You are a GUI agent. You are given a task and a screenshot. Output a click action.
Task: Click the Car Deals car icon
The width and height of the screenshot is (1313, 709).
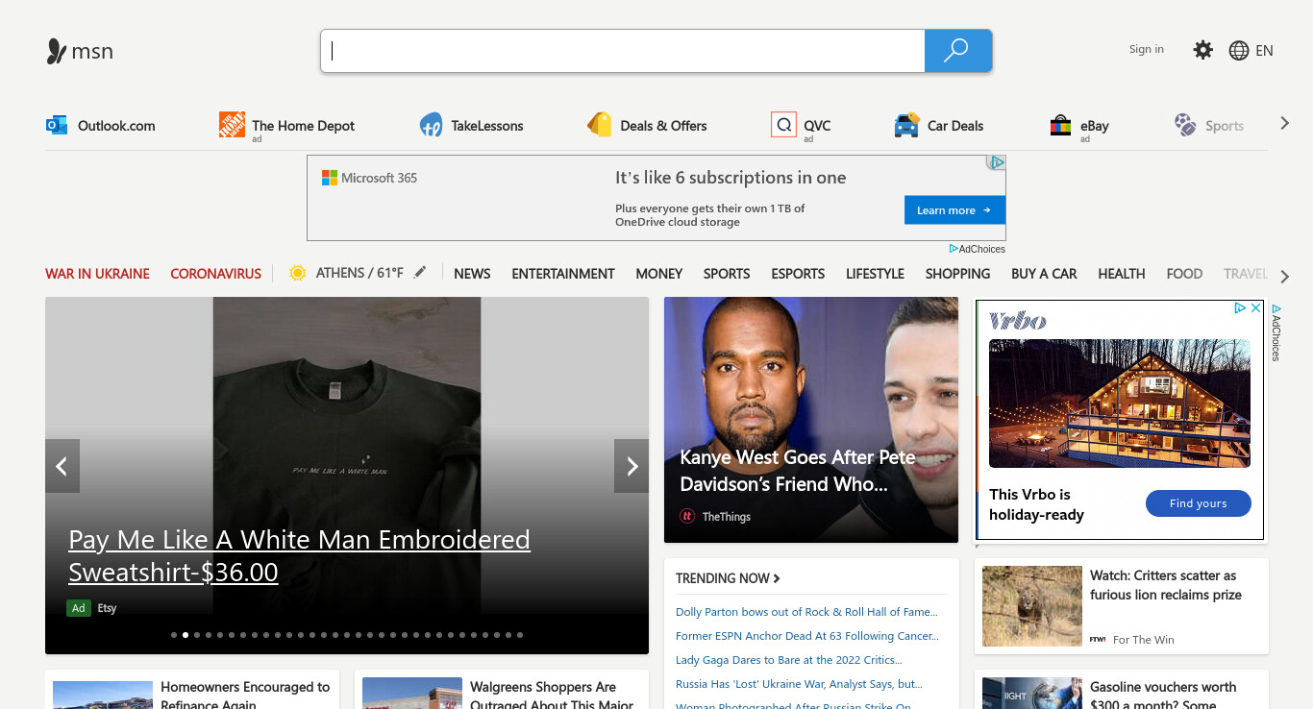pos(906,126)
